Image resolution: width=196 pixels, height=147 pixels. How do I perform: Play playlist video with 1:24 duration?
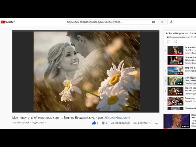tap(175, 71)
